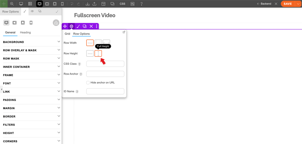The height and width of the screenshot is (144, 302).
Task: Open the help question mark icon
Action: (x=141, y=4)
